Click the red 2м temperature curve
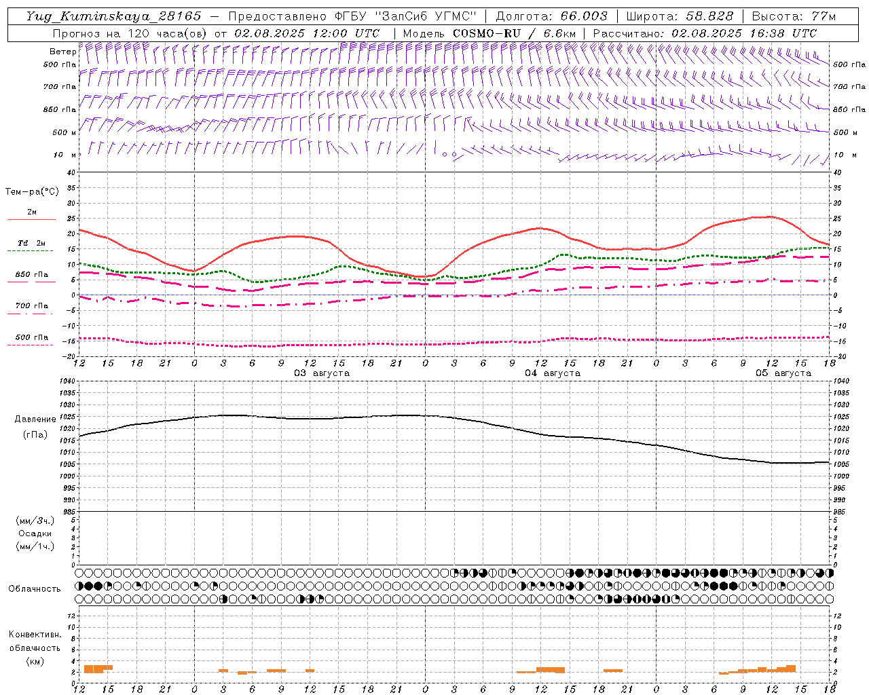 click(x=455, y=266)
